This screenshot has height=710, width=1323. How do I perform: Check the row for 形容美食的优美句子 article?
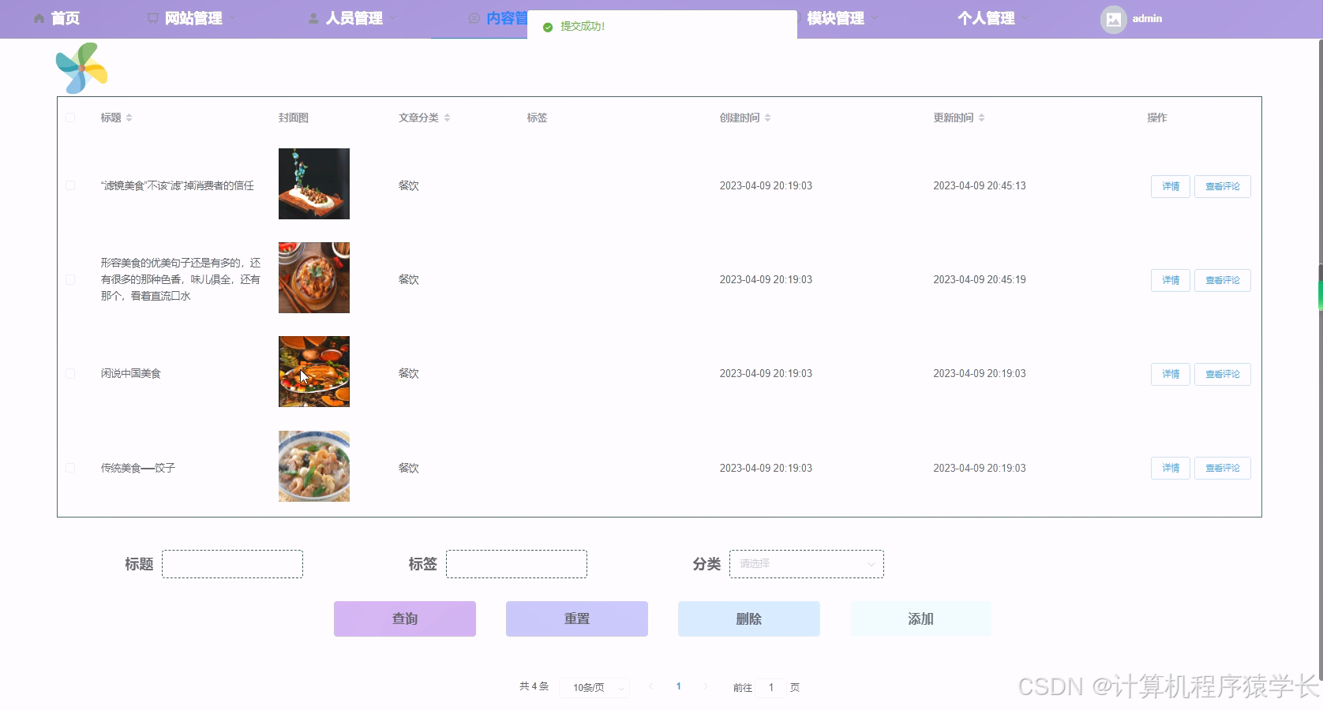tap(70, 279)
